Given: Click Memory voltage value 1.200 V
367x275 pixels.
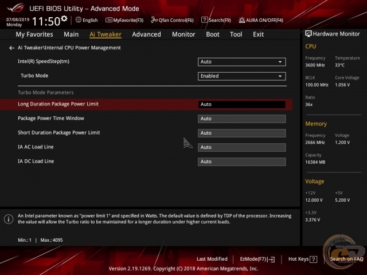Looking at the screenshot, I should [x=342, y=143].
